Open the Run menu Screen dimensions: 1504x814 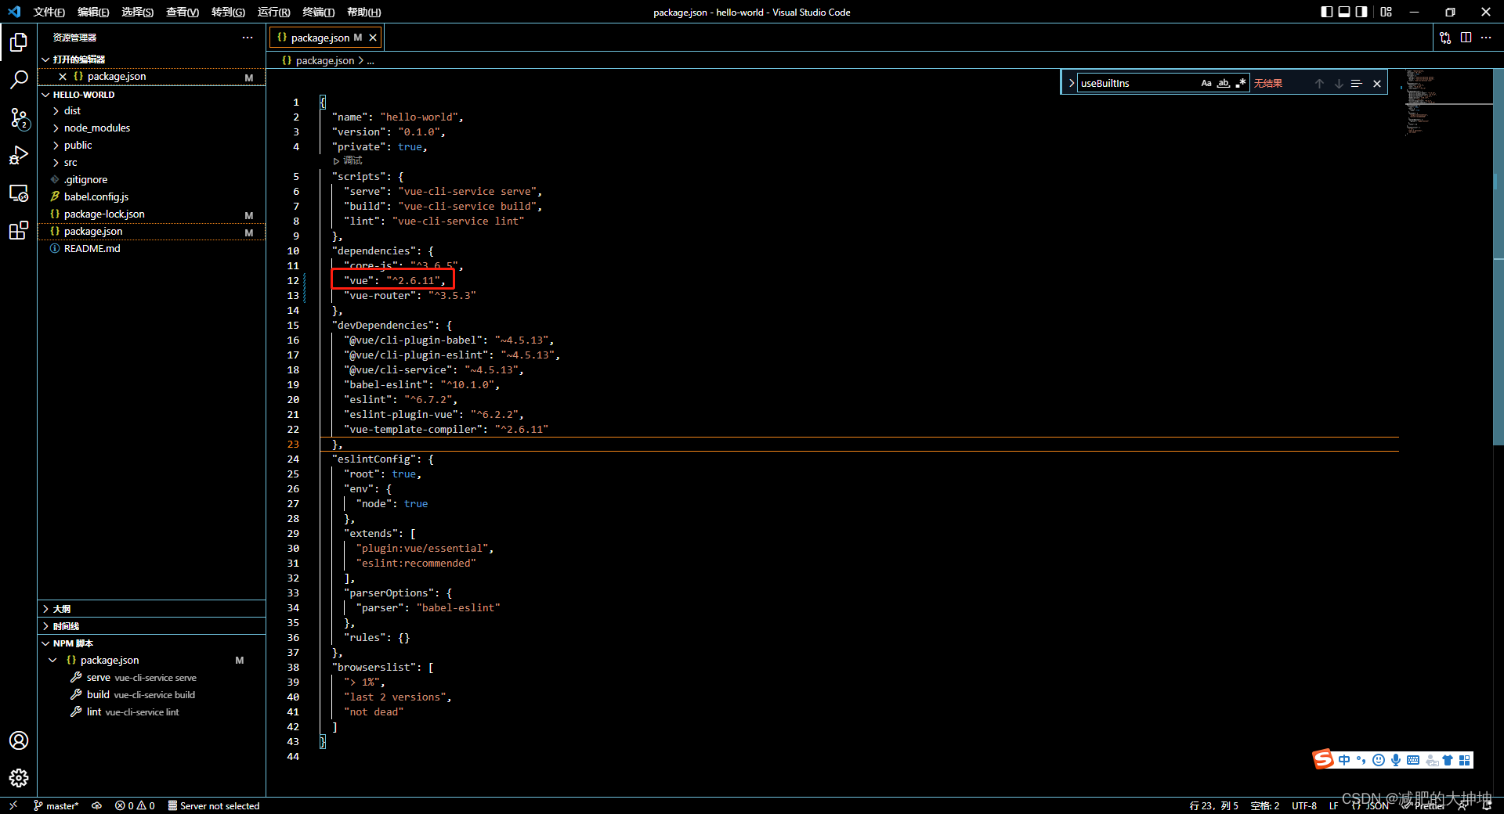click(x=273, y=12)
